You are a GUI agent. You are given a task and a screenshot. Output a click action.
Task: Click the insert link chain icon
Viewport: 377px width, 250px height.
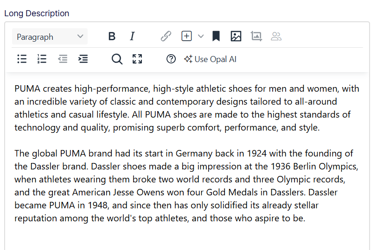click(x=166, y=37)
